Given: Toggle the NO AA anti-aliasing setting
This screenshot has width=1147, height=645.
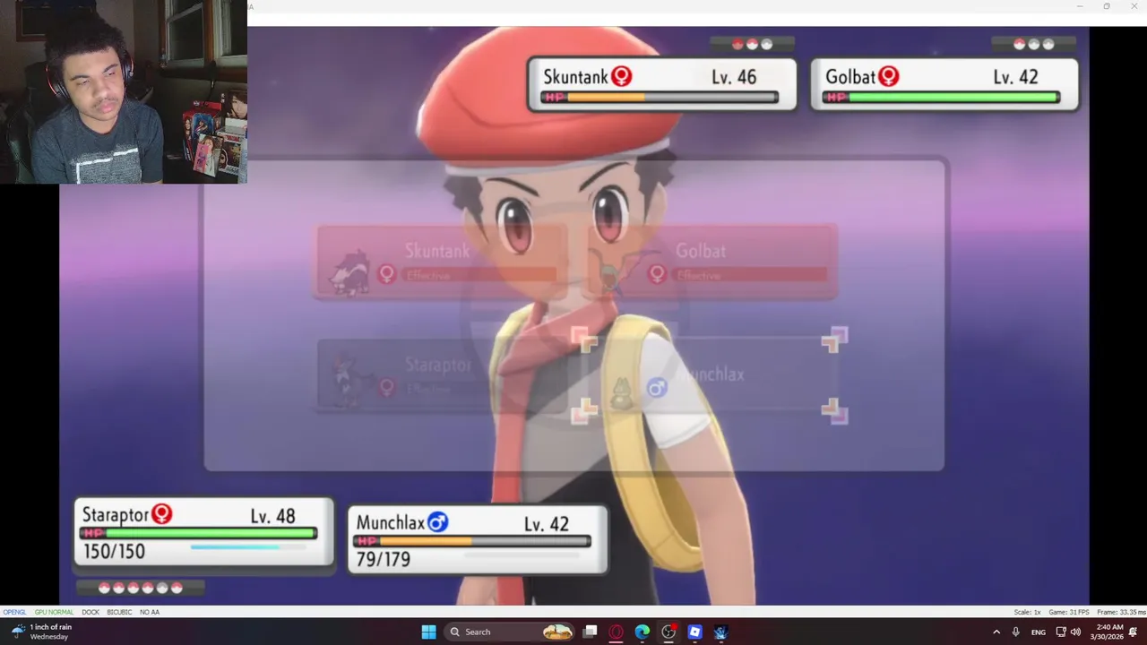Looking at the screenshot, I should [150, 612].
